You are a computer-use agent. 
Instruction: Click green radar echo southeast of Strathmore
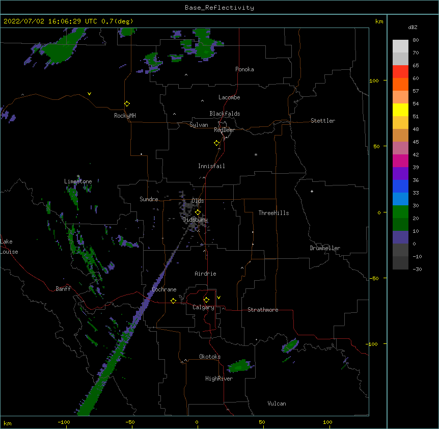pos(290,345)
